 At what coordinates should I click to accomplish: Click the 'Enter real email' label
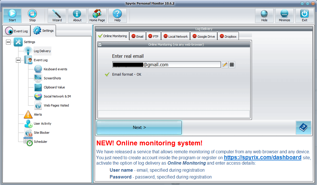pyautogui.click(x=128, y=56)
